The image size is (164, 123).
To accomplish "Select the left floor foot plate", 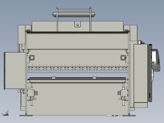I will pyautogui.click(x=26, y=116).
